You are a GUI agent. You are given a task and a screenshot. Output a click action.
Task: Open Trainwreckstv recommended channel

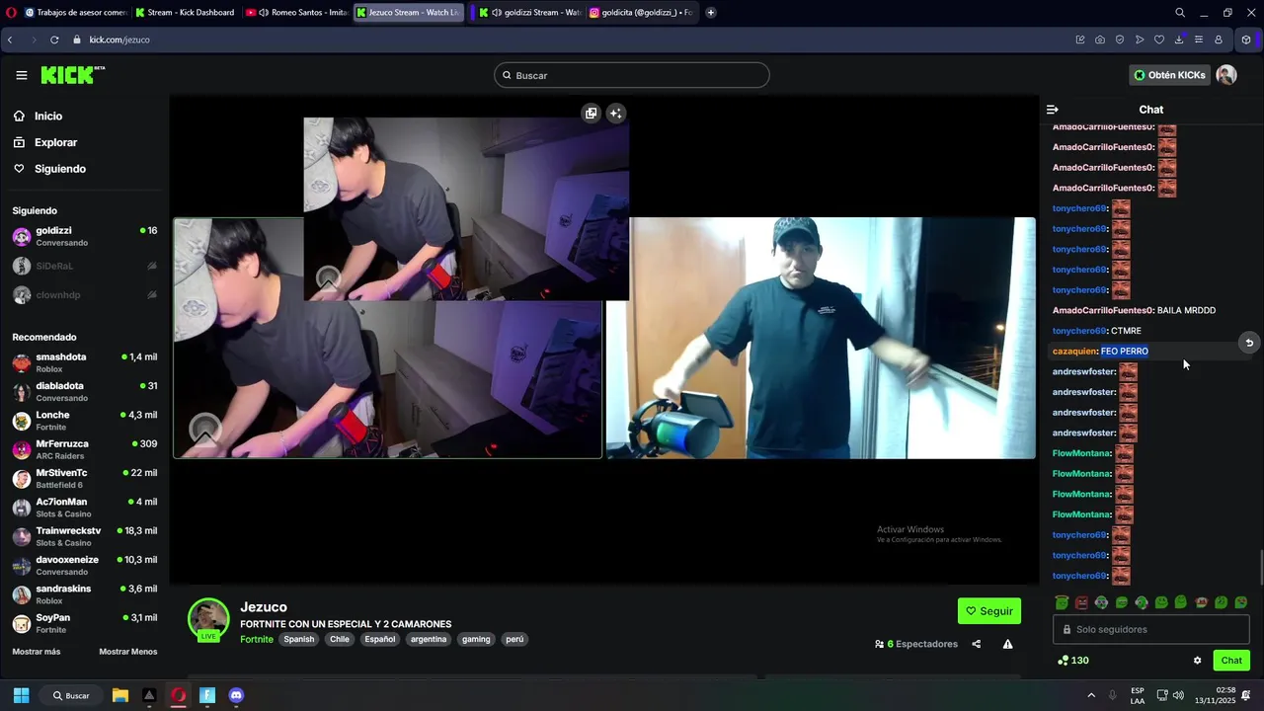pos(85,536)
